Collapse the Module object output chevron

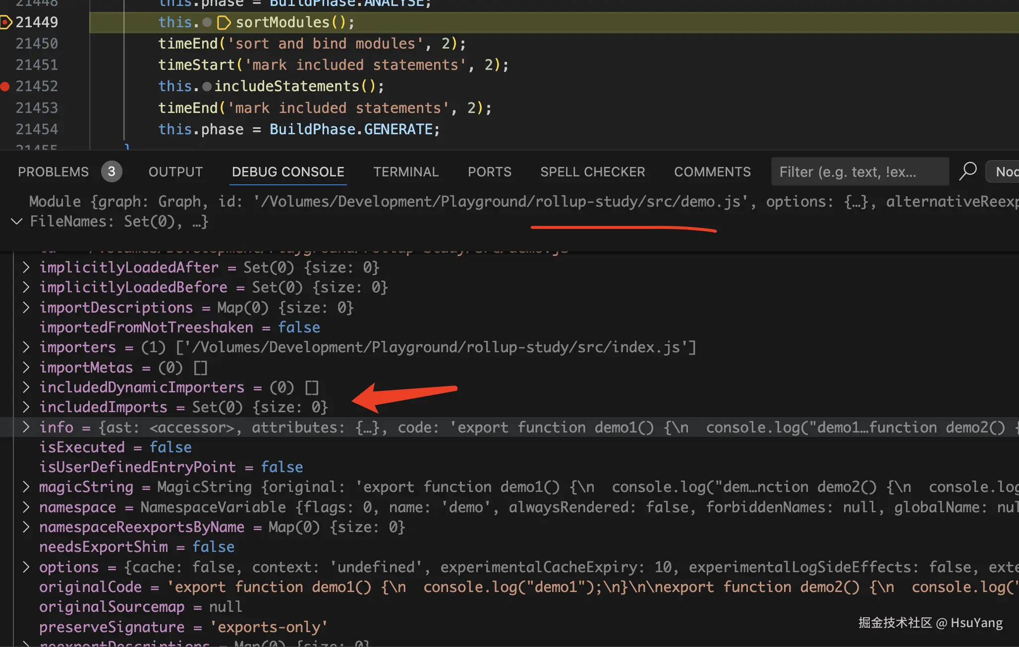coord(17,221)
